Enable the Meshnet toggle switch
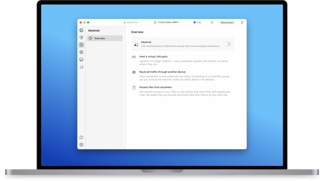Image resolution: width=324 pixels, height=181 pixels. click(227, 44)
